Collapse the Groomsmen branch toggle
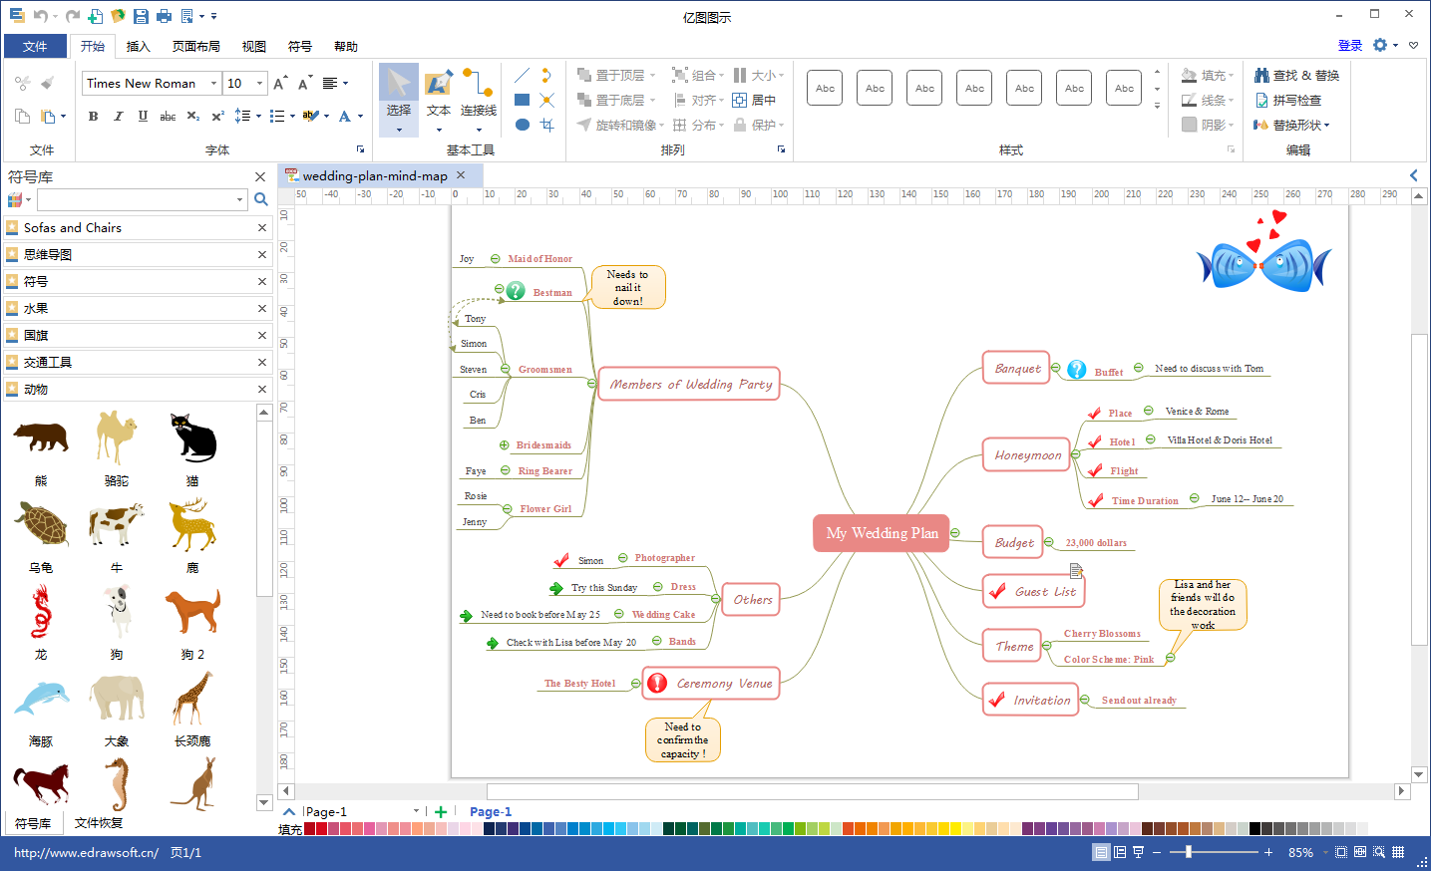Screen dimensions: 1431x871 (506, 369)
